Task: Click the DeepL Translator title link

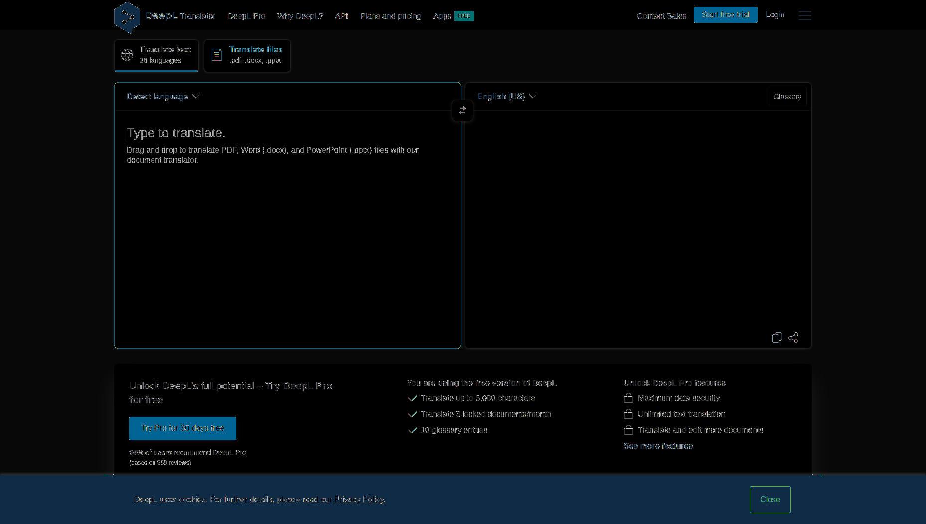Action: [180, 16]
